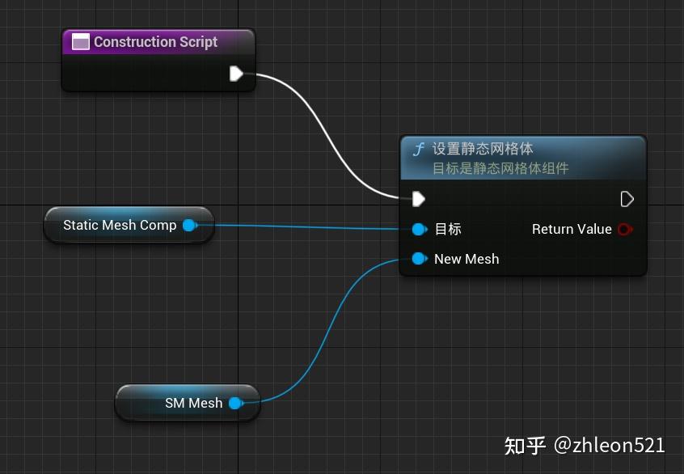Click the red Return Value output pin

624,229
